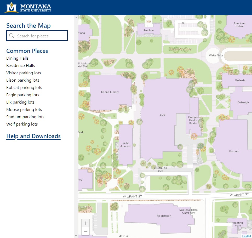Click parking lot 16 on map

coord(183,23)
